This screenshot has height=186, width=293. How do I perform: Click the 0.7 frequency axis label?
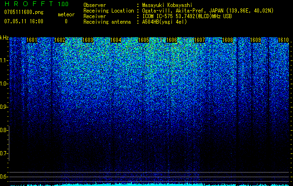[x=4, y=153]
